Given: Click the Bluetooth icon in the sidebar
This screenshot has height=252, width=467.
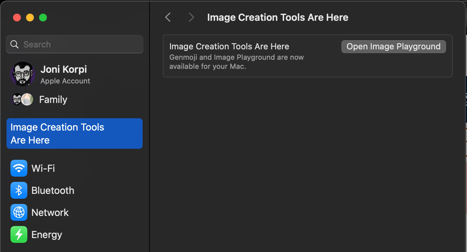Looking at the screenshot, I should tap(19, 190).
